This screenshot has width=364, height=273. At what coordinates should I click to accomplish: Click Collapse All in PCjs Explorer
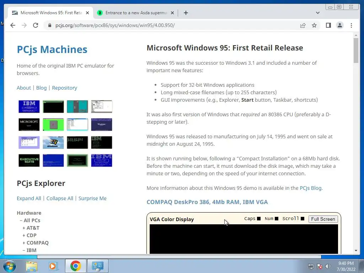[x=60, y=198]
